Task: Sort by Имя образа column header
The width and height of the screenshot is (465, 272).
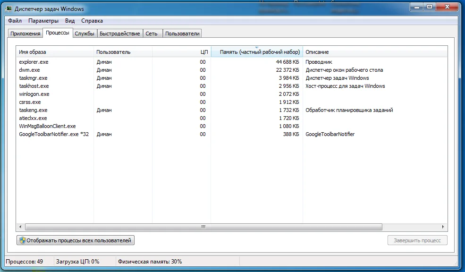Action: tap(55, 52)
